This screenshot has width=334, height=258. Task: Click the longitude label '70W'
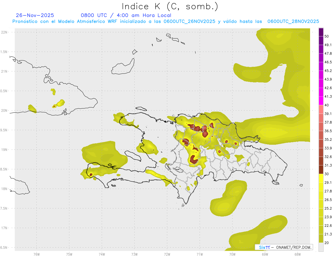coord(232,254)
